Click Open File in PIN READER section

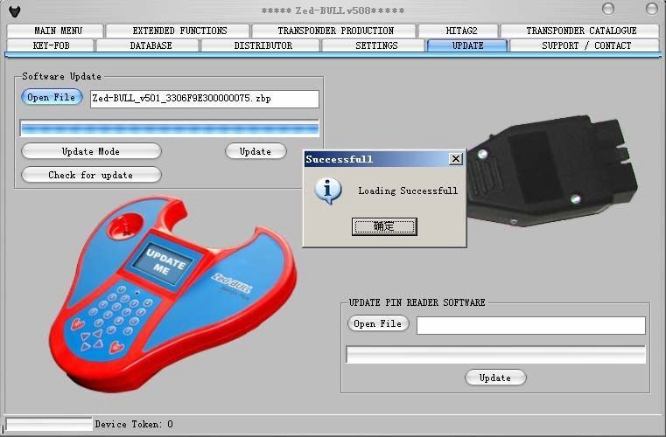click(378, 323)
